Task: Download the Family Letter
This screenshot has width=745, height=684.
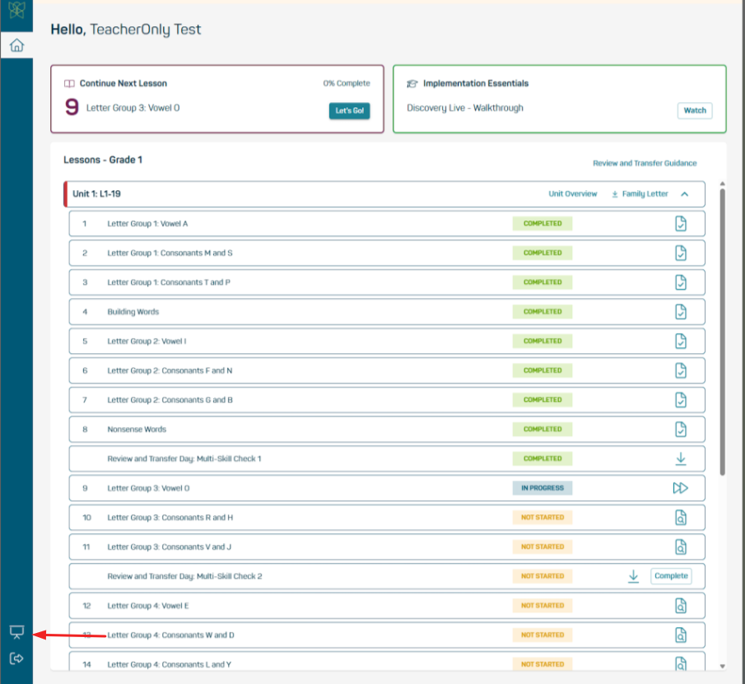Action: click(x=640, y=194)
